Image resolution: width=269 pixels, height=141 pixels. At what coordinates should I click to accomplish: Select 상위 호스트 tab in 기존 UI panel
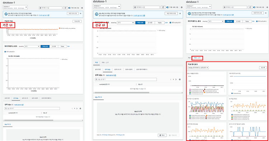coord(25,98)
